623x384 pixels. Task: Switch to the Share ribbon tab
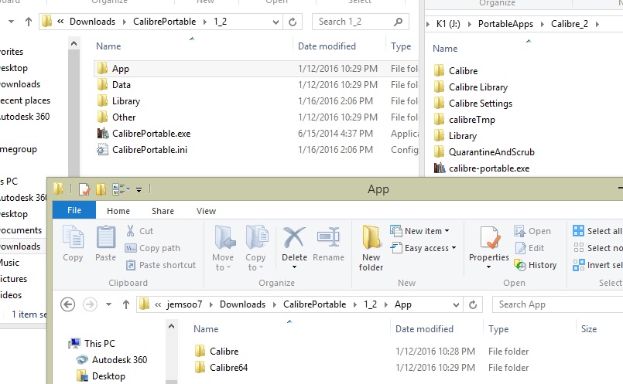pos(163,211)
